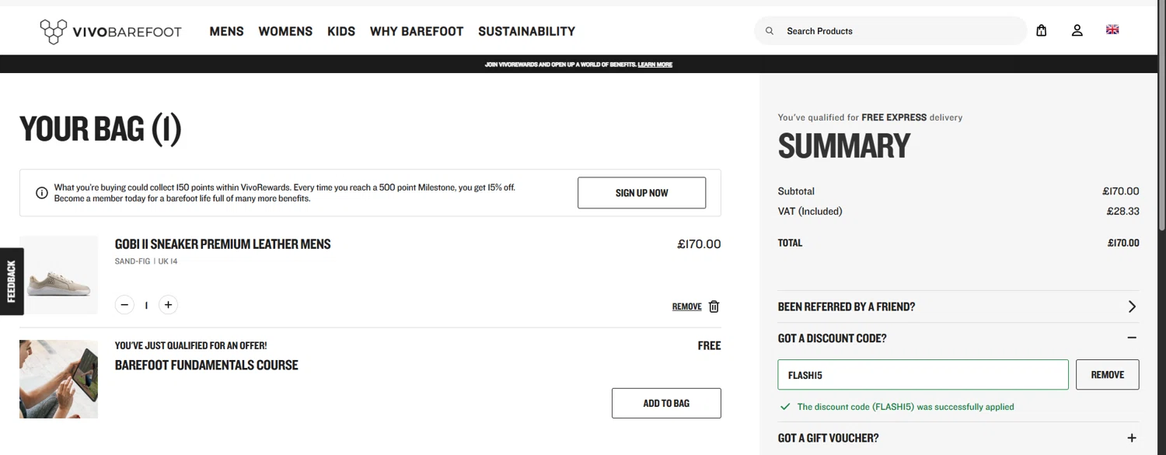Click the Vivobarefoot logo

click(x=110, y=31)
